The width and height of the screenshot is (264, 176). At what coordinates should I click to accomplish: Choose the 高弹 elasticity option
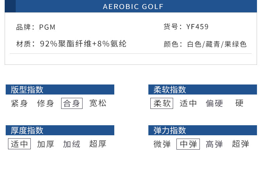214,144
